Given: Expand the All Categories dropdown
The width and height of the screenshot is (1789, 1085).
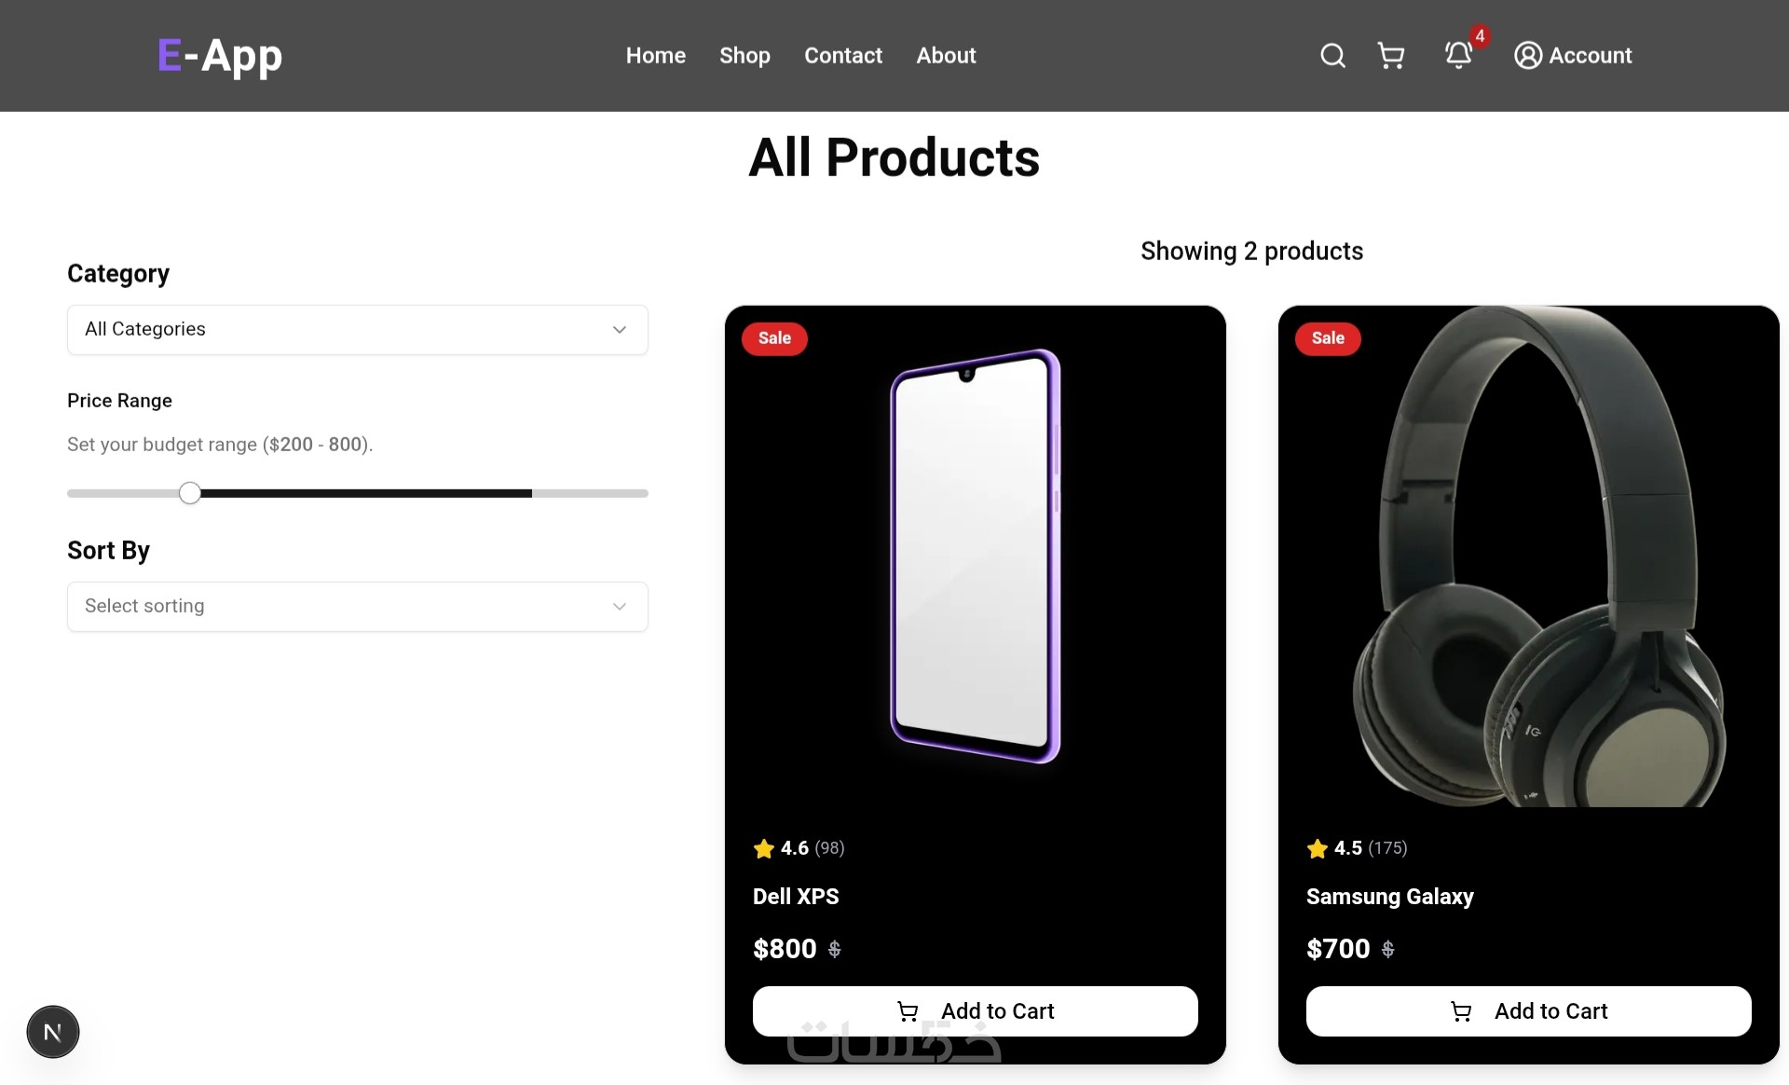Looking at the screenshot, I should (357, 330).
